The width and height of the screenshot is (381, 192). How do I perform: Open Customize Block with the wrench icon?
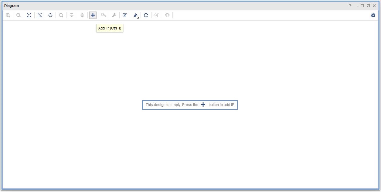(114, 15)
